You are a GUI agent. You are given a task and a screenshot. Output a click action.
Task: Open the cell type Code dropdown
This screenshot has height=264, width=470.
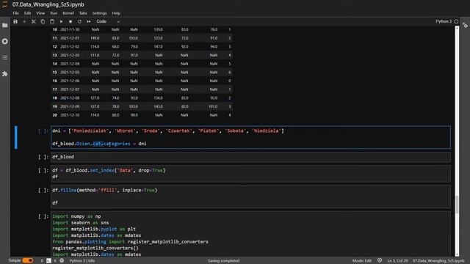pos(108,21)
